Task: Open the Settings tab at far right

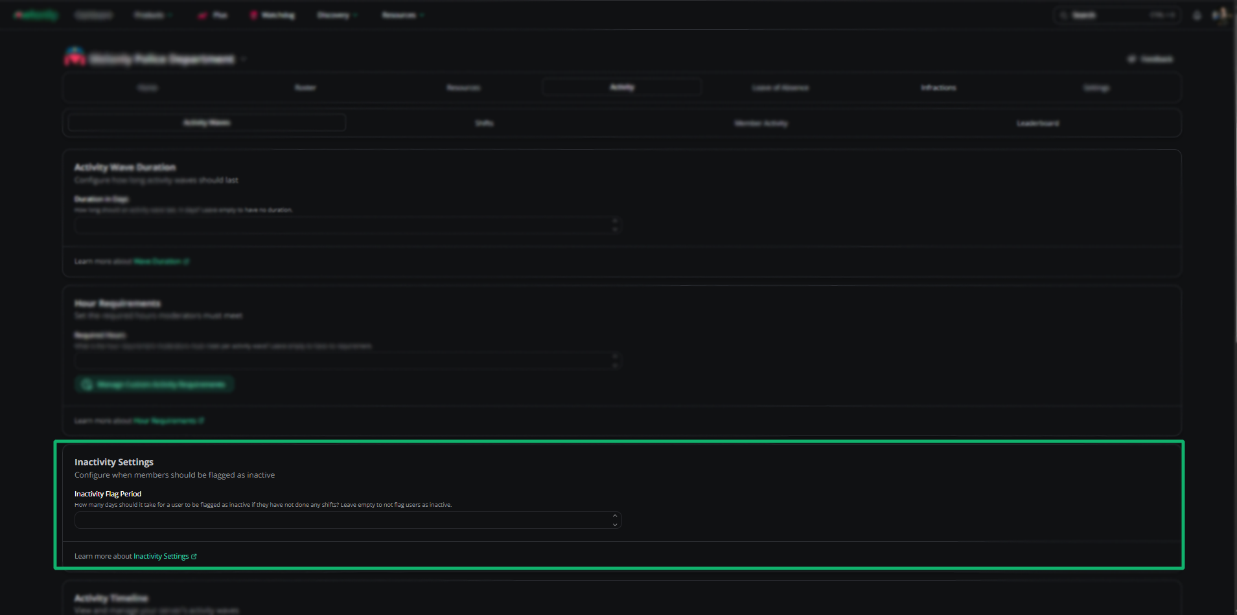Action: coord(1096,87)
